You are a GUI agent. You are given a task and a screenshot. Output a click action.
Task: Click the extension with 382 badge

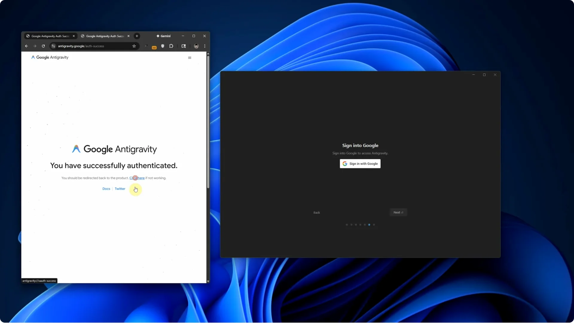click(x=154, y=47)
